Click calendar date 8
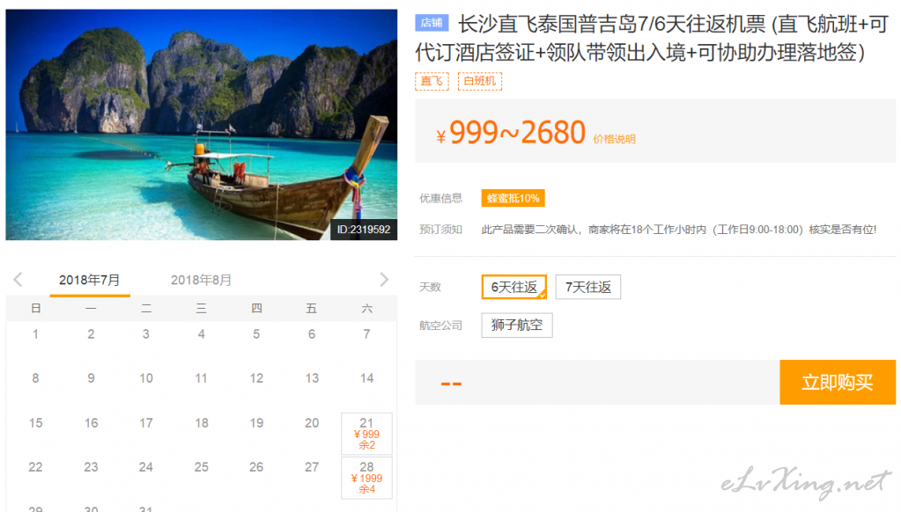This screenshot has width=901, height=512. click(35, 378)
